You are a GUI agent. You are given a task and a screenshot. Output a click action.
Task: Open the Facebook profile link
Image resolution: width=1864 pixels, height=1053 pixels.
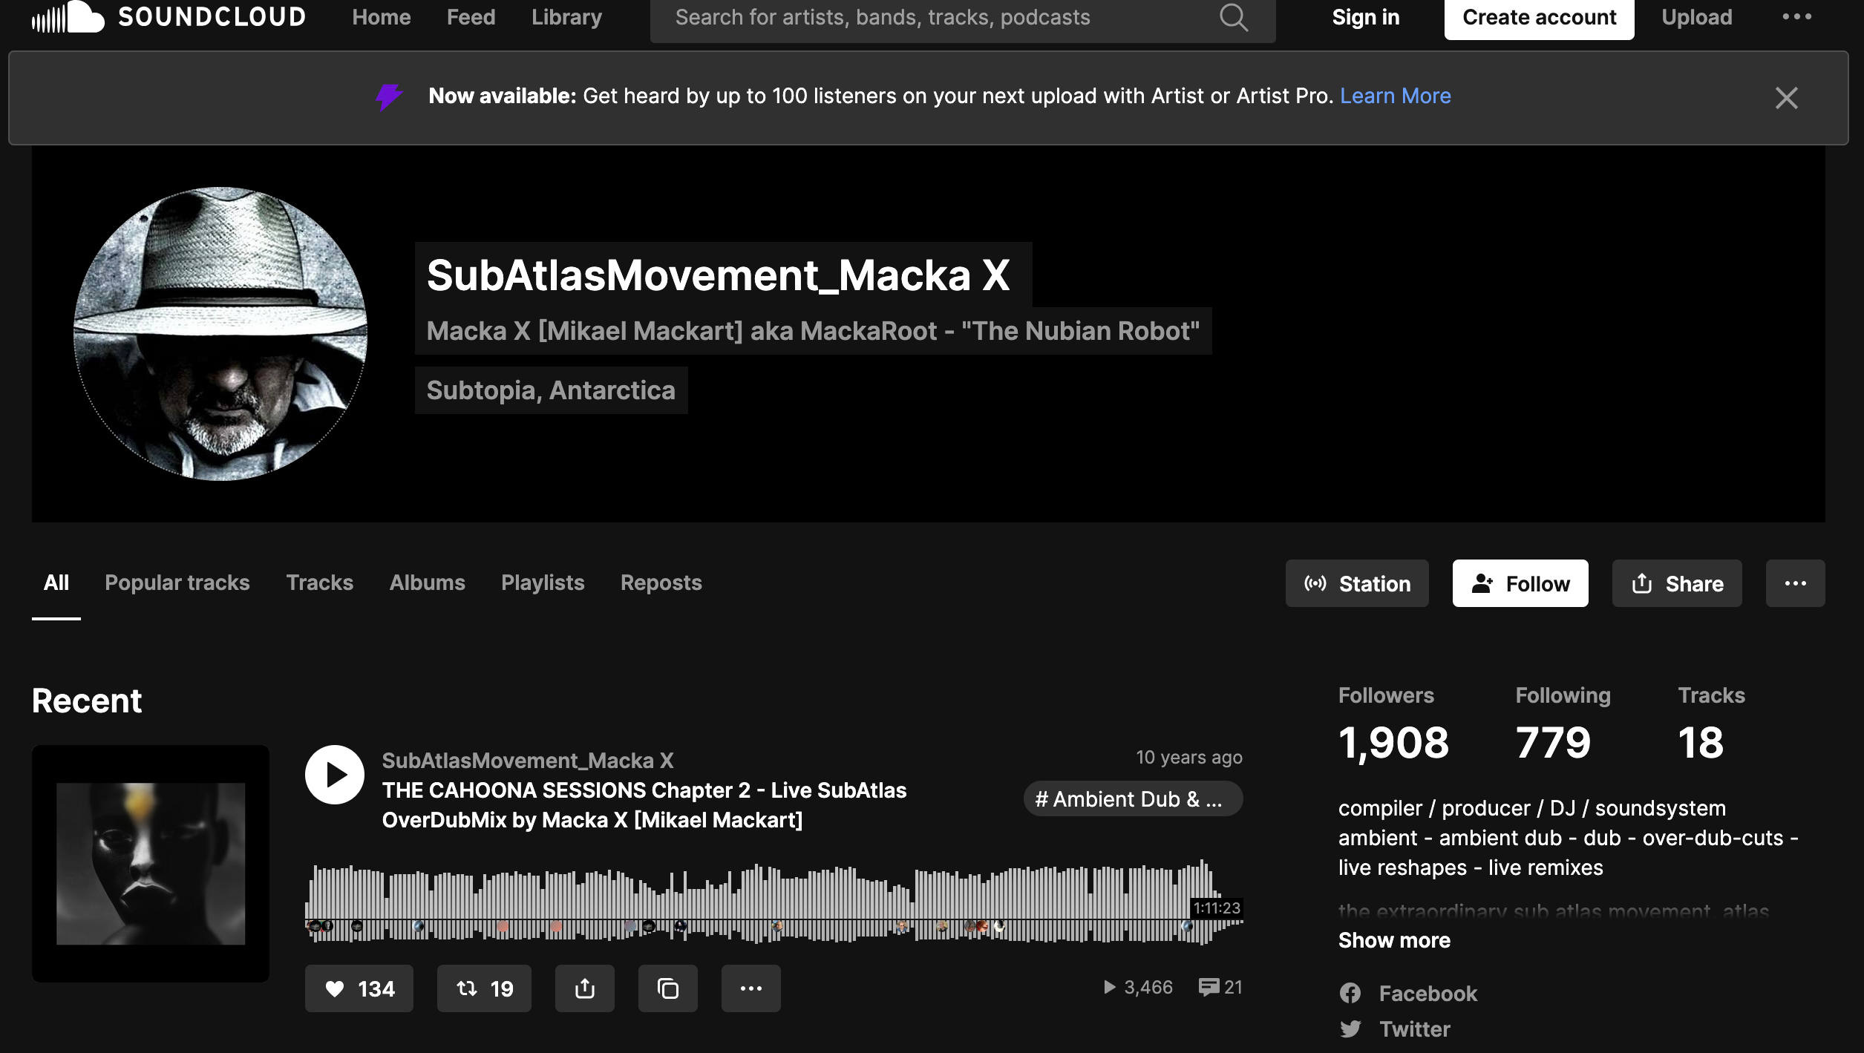point(1428,994)
